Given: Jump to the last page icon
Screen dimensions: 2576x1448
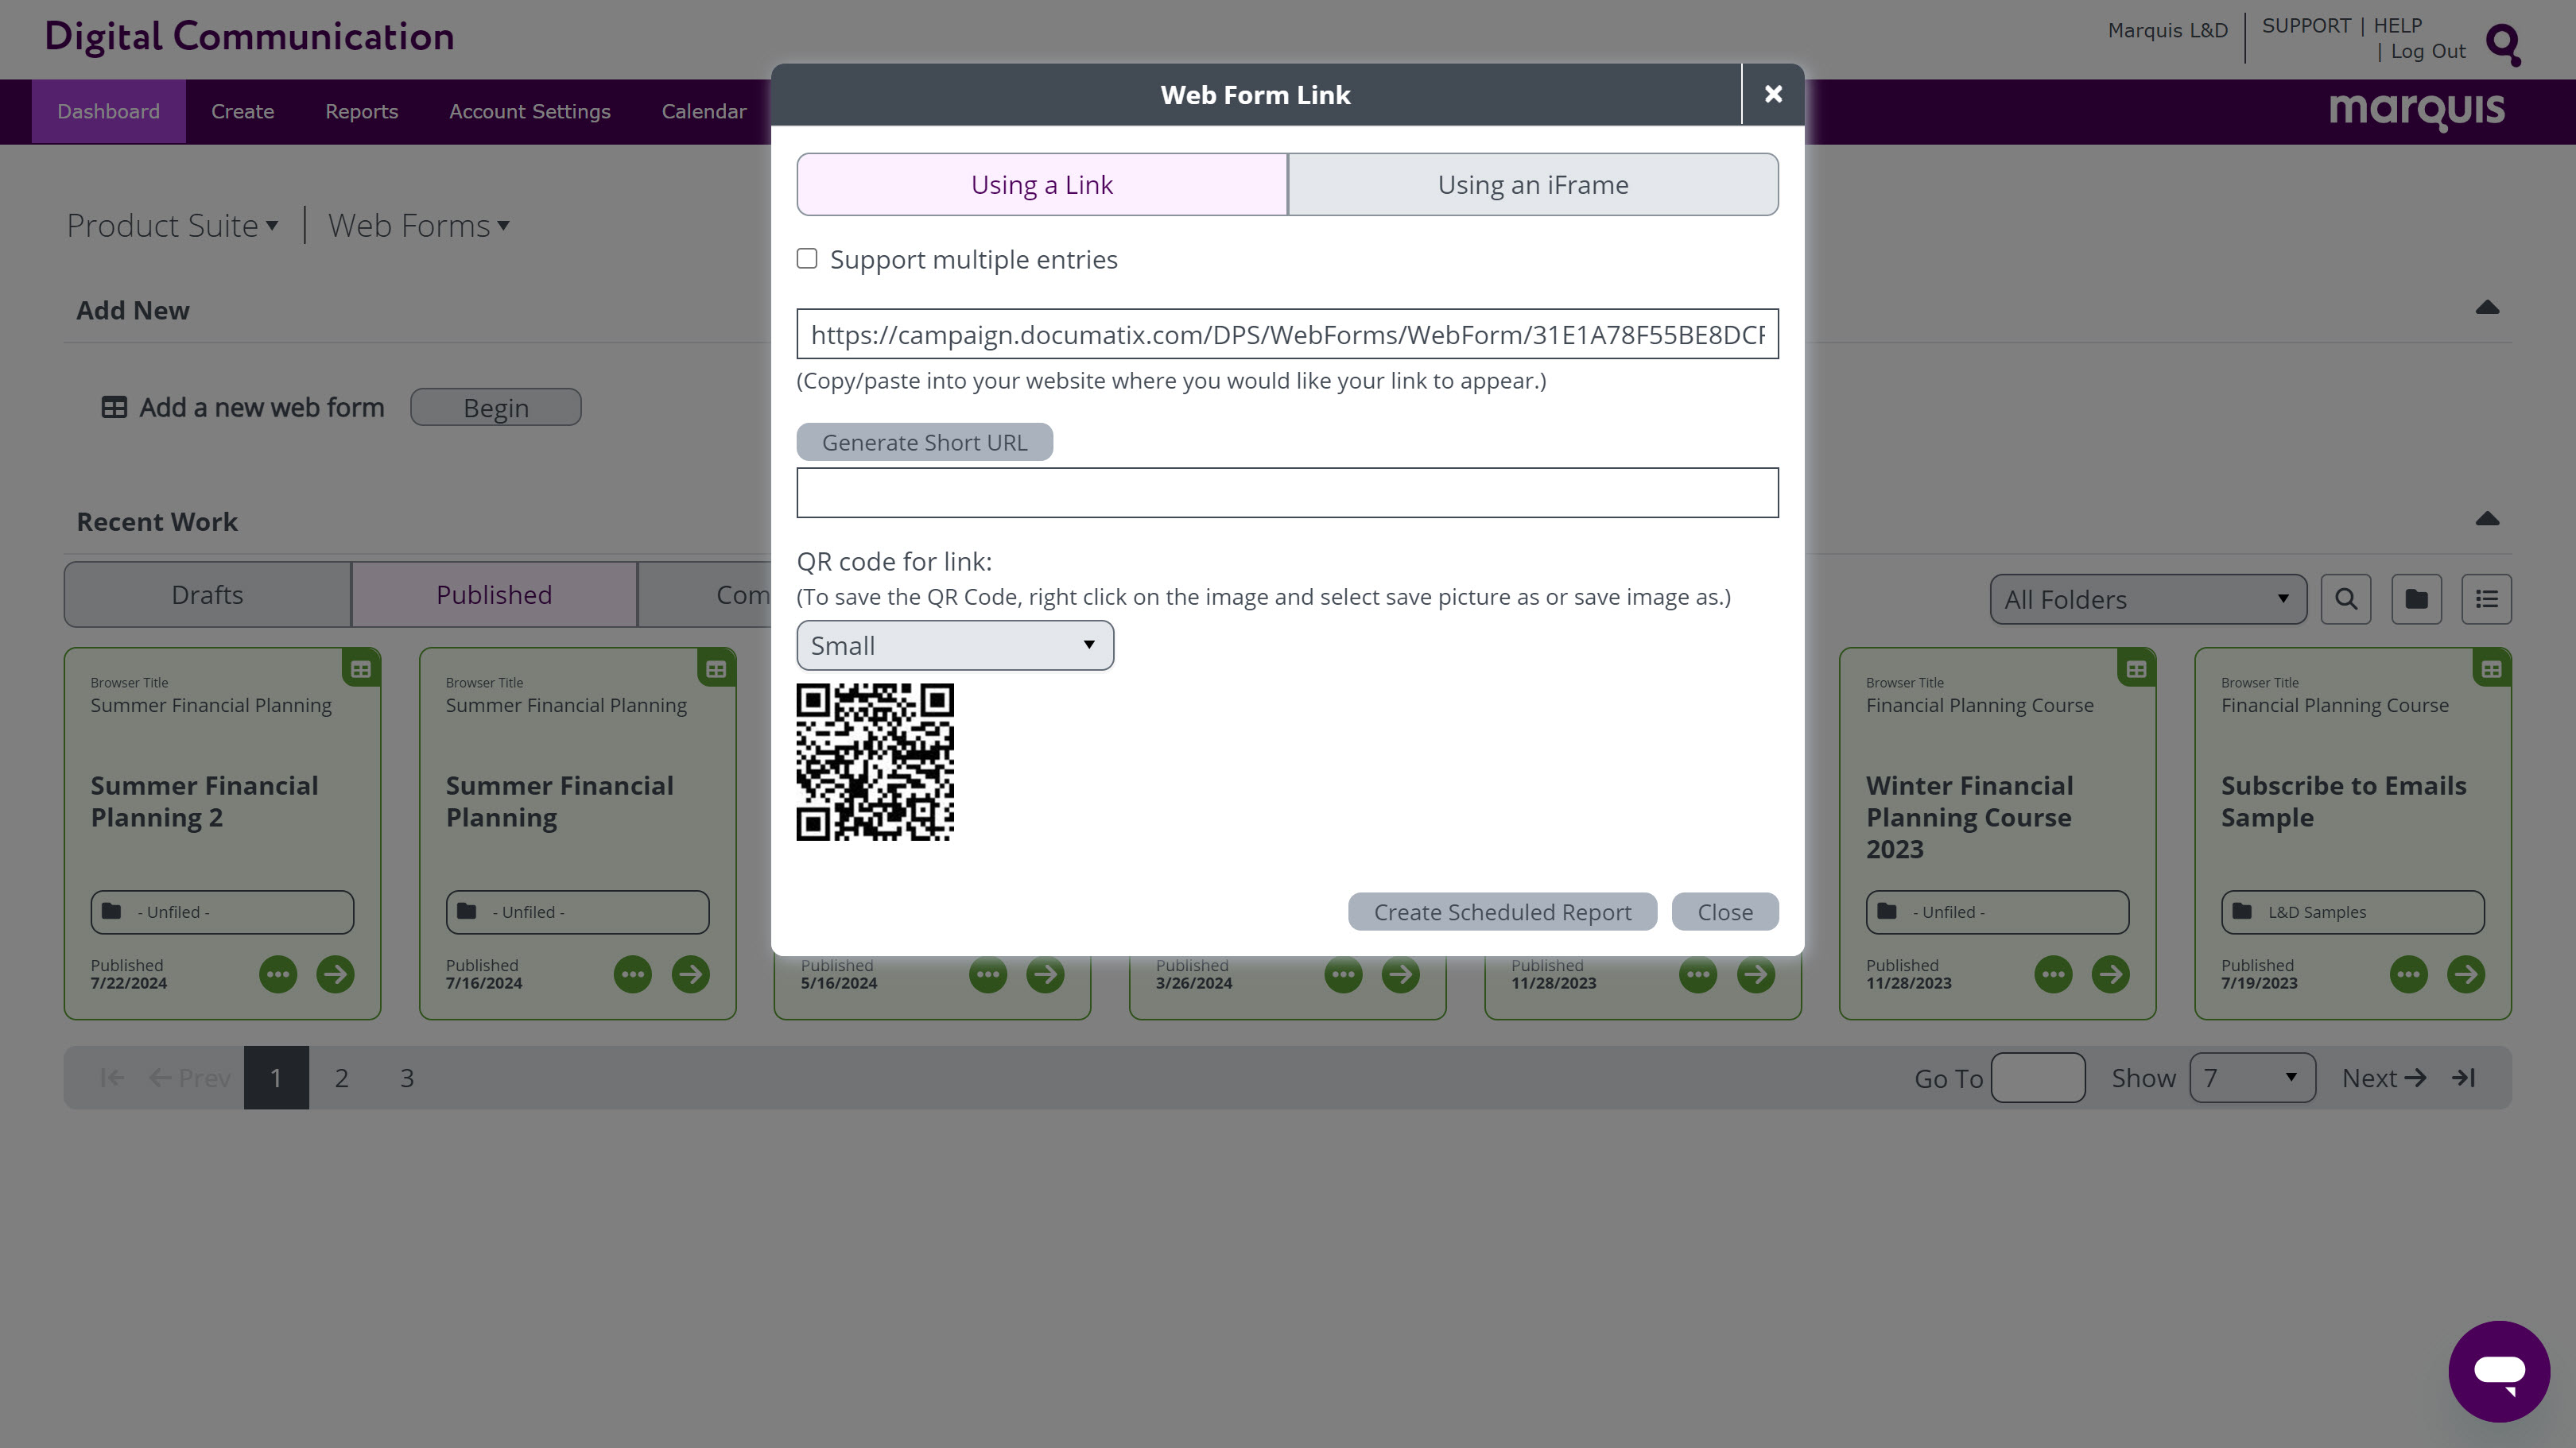Looking at the screenshot, I should tap(2463, 1077).
